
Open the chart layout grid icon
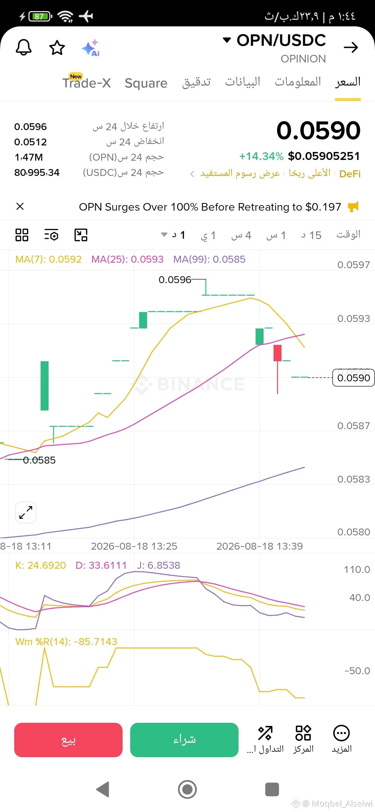coord(22,235)
